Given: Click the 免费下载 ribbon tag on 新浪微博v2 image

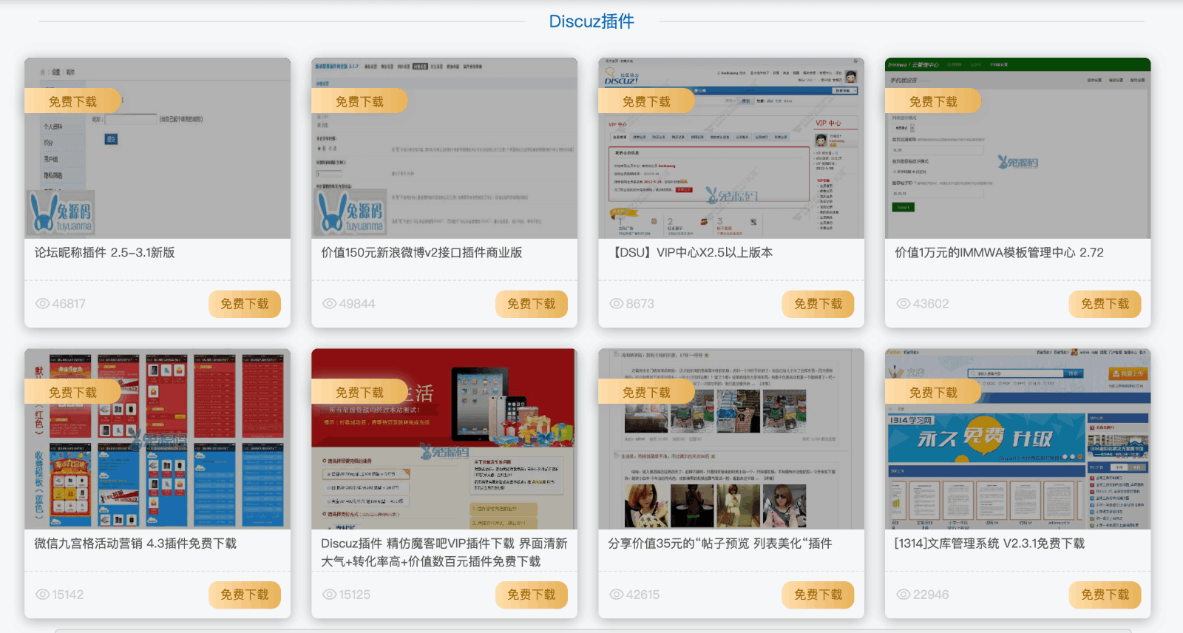Looking at the screenshot, I should pos(359,101).
